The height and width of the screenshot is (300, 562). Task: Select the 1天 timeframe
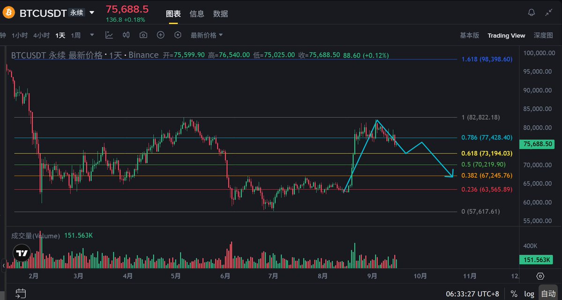60,35
